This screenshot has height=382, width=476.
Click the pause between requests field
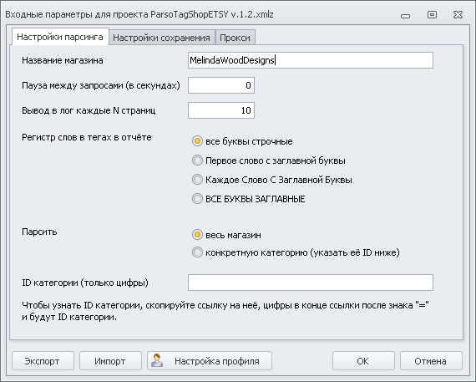(221, 85)
